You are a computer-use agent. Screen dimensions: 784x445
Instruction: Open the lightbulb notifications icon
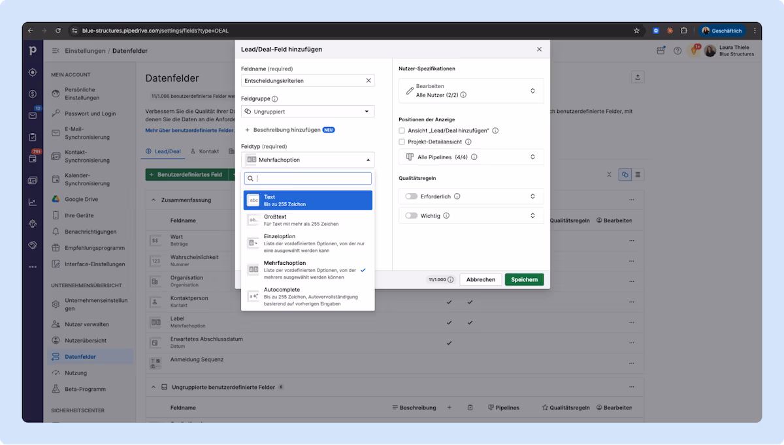click(694, 50)
